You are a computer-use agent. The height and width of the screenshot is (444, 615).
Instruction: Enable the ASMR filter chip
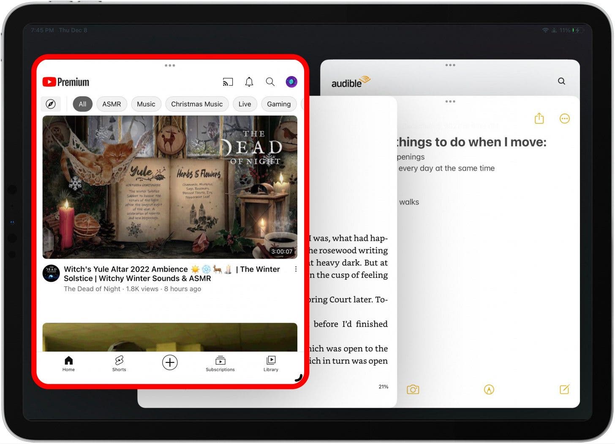[x=112, y=104]
